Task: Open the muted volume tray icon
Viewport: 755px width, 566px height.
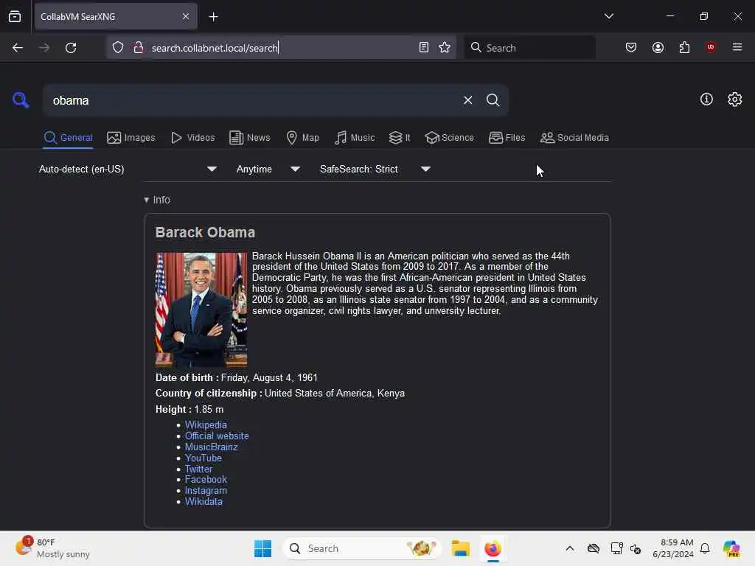Action: pos(636,548)
